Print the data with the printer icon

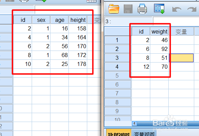click(142, 9)
